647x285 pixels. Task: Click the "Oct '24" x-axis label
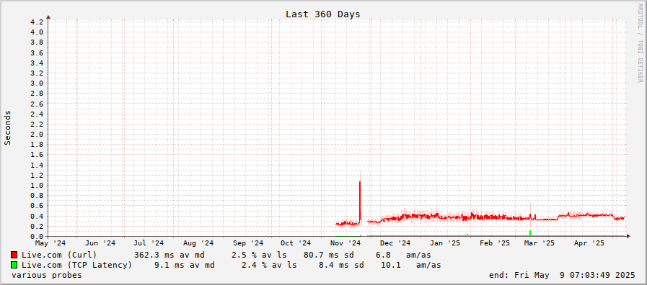(x=296, y=243)
